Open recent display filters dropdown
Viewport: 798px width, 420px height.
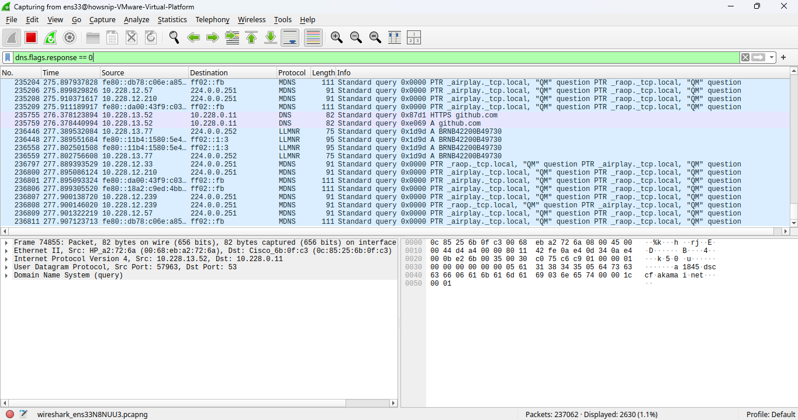(772, 57)
